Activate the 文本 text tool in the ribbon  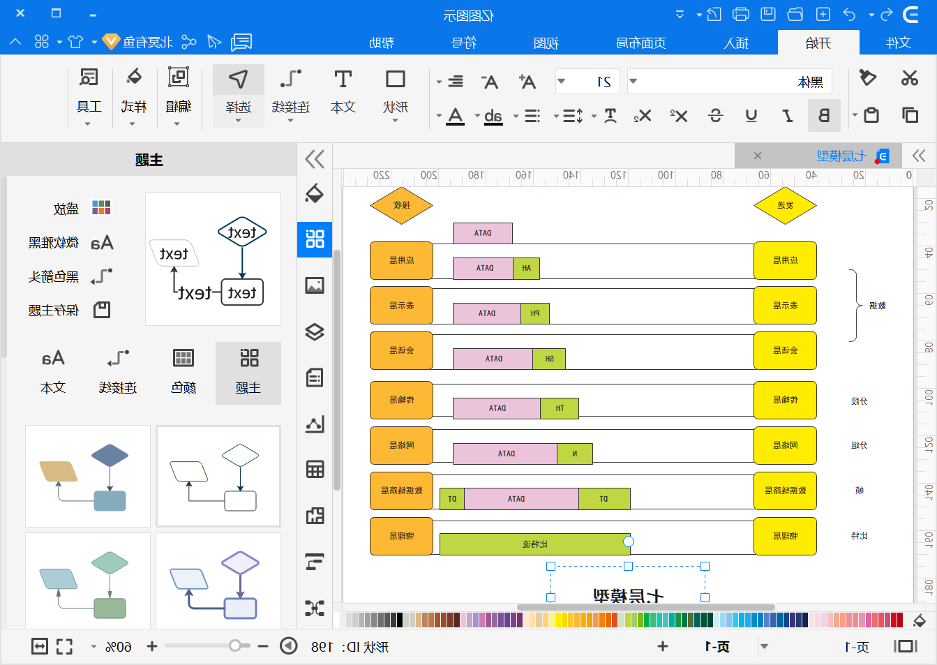(343, 96)
